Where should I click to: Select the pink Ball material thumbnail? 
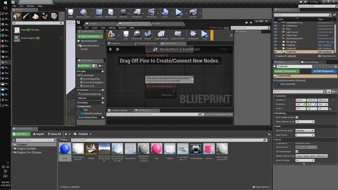pos(156,149)
